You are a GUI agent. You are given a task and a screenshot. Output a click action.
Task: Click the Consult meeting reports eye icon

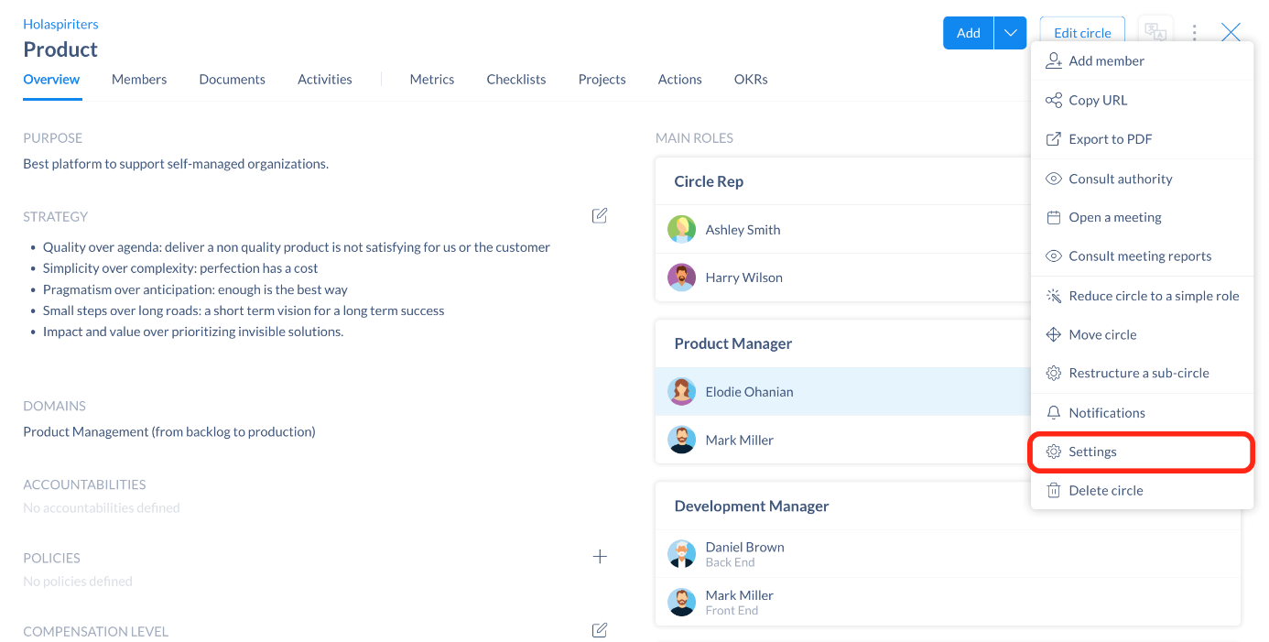1053,256
